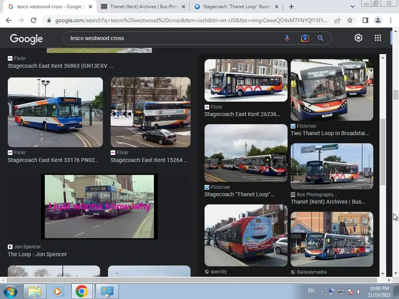Click the magnifier search button
The width and height of the screenshot is (399, 299).
tap(320, 38)
